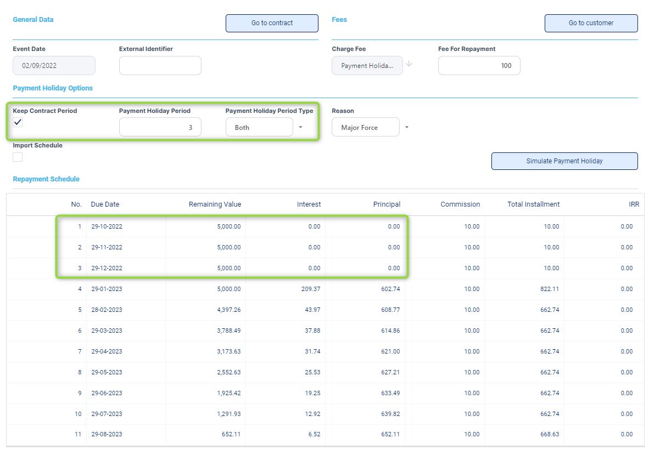Open the Charge Fee combo box
The width and height of the screenshot is (649, 450).
tap(367, 66)
